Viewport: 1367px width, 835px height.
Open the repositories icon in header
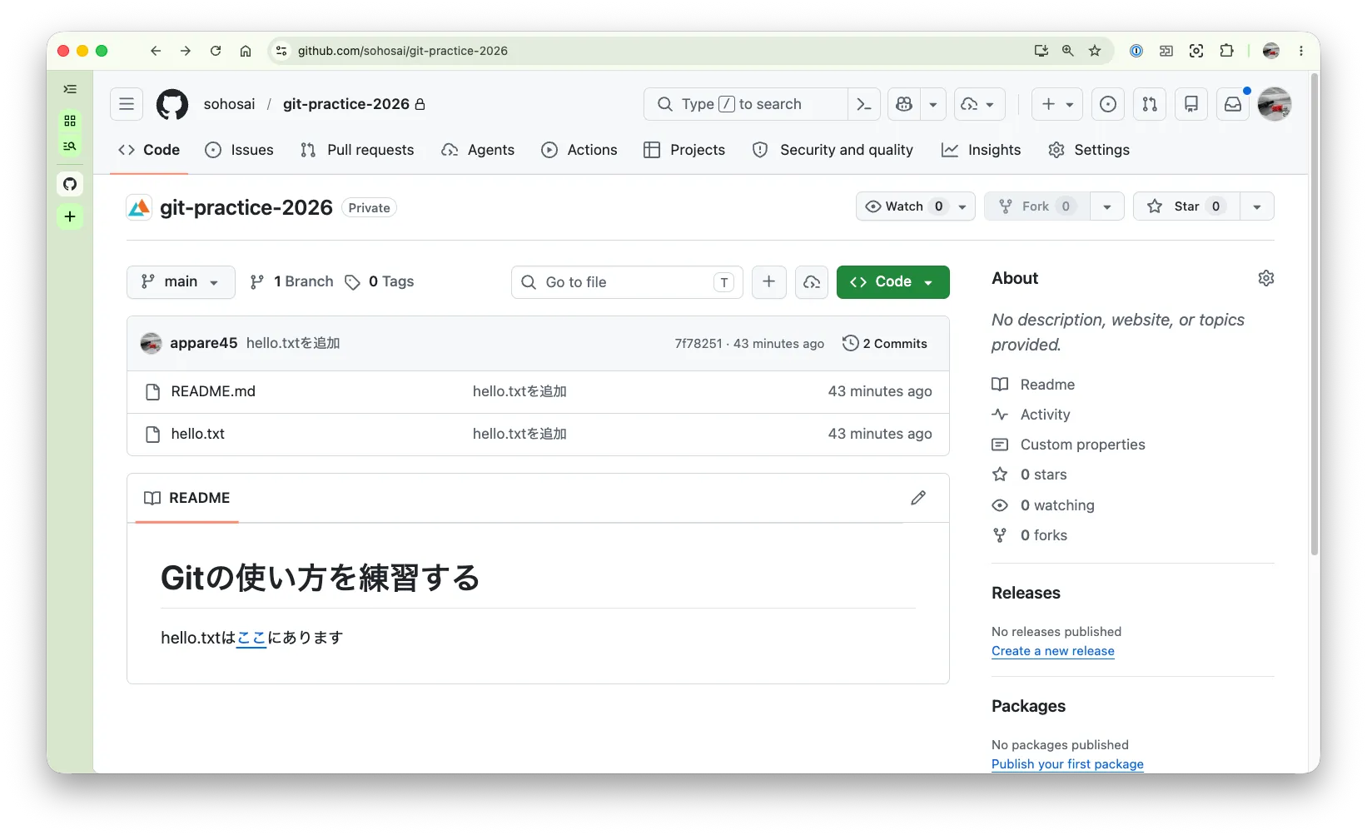(x=1191, y=104)
